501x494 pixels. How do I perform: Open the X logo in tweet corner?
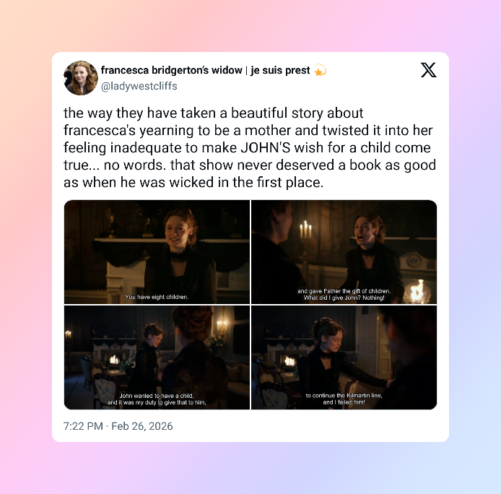pos(429,70)
